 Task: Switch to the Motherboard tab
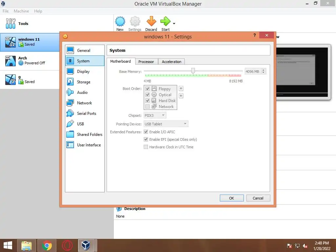coord(120,61)
